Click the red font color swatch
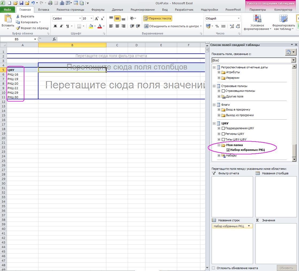Image resolution: width=299 pixels, height=271 pixels. point(100,26)
